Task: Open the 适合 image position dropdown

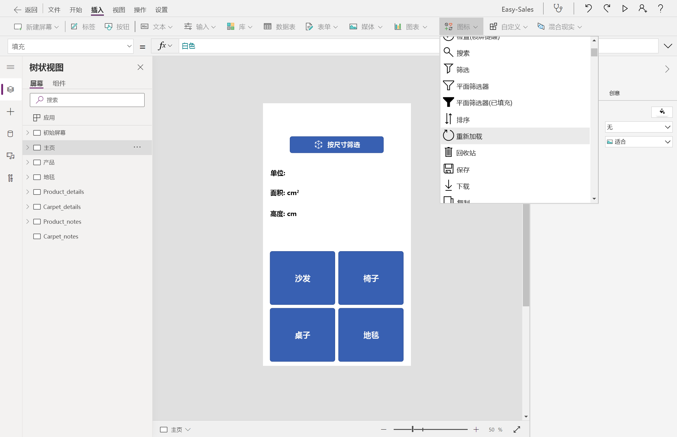Action: click(x=638, y=142)
